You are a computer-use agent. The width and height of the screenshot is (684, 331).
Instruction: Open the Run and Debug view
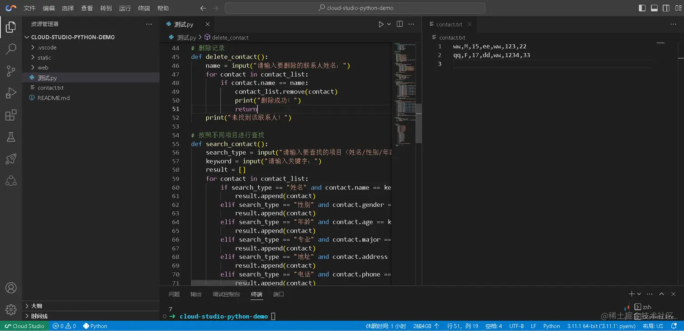point(11,93)
